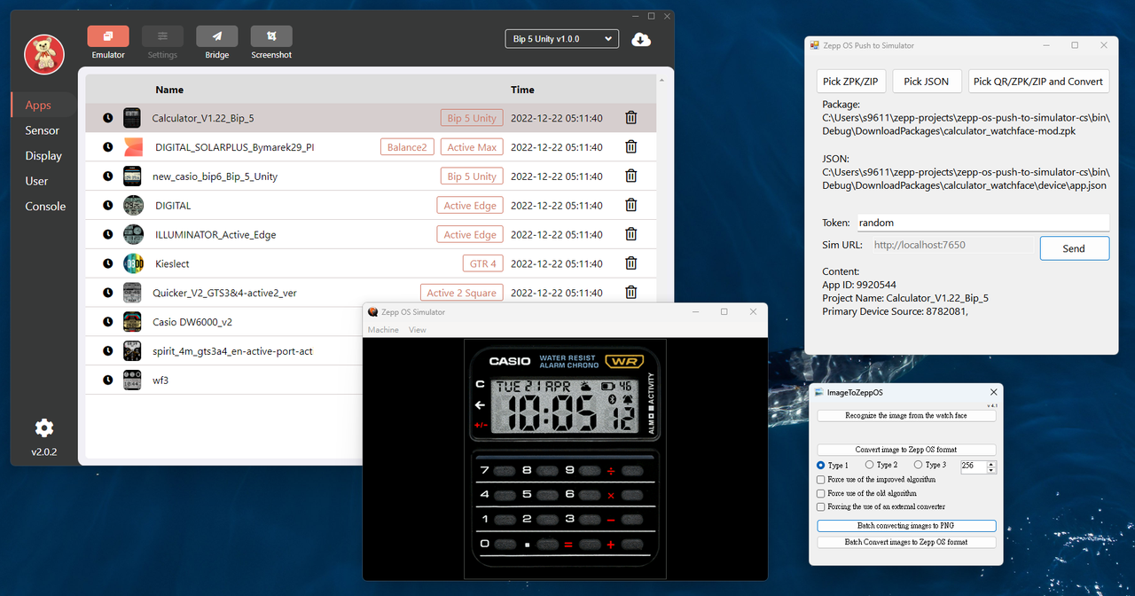1135x596 pixels.
Task: Click the GTR 4 device tag
Action: 483,263
